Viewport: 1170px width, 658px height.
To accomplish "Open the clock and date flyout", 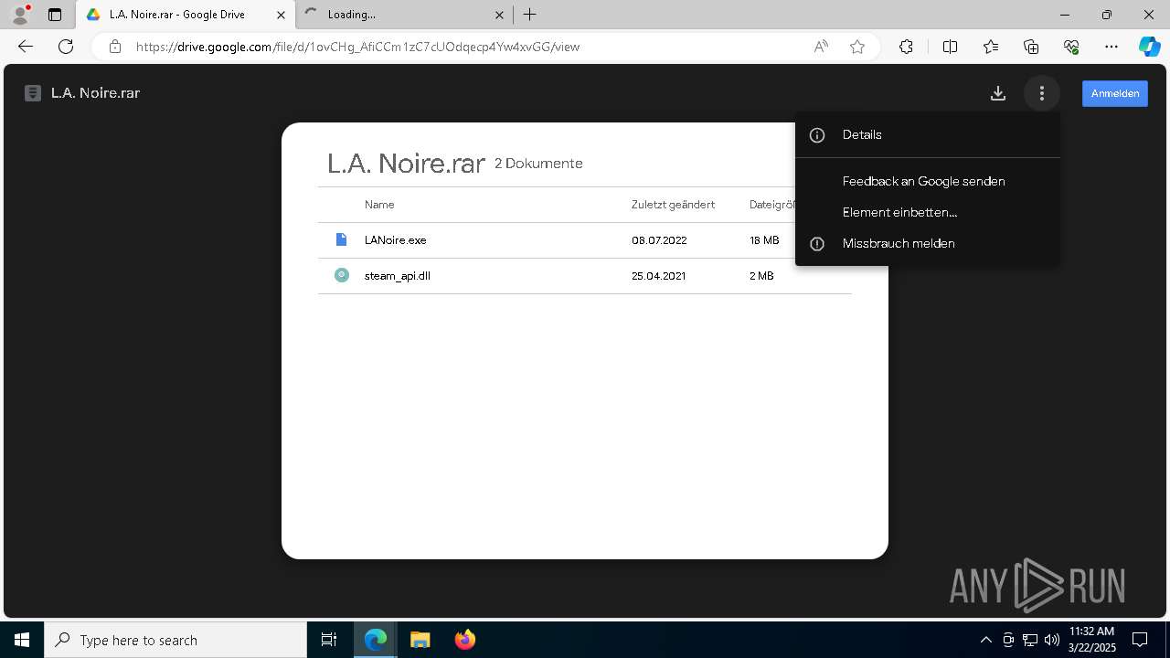I will pyautogui.click(x=1092, y=640).
